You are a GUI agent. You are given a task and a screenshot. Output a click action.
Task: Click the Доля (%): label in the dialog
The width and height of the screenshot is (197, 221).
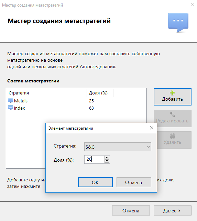pos(64,160)
